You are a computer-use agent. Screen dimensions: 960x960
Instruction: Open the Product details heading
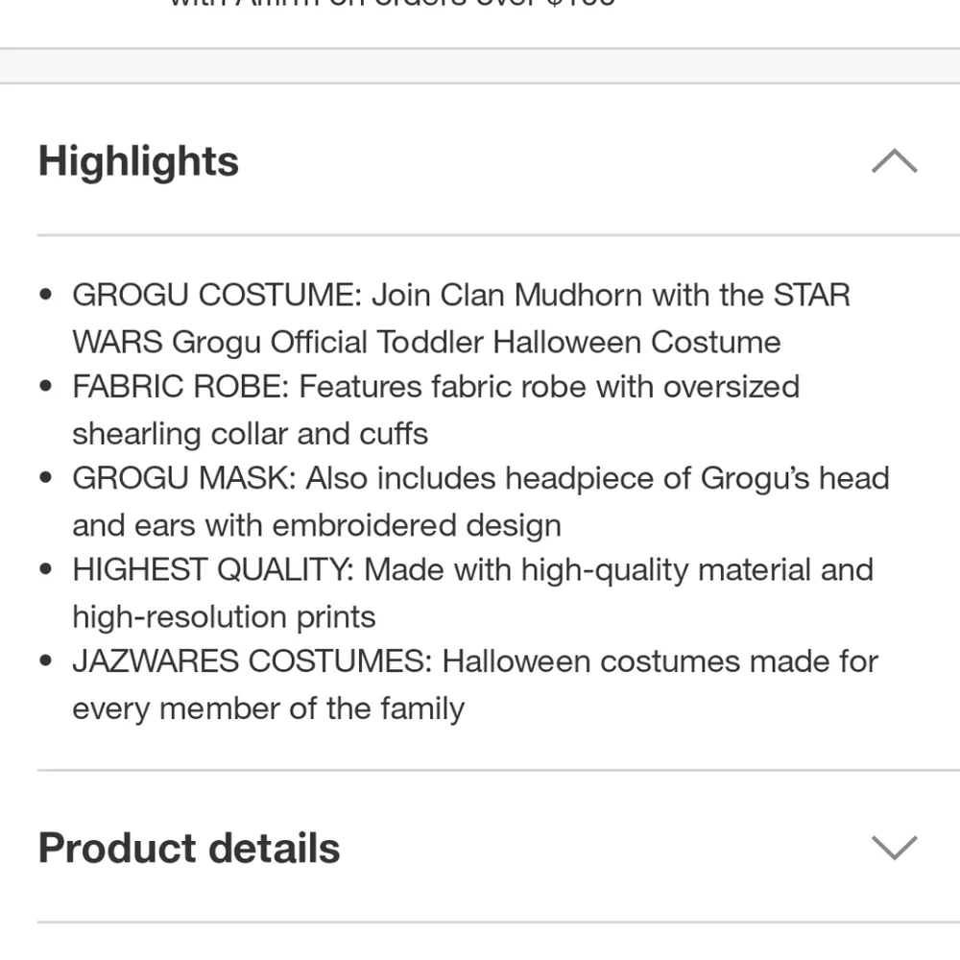click(x=188, y=849)
